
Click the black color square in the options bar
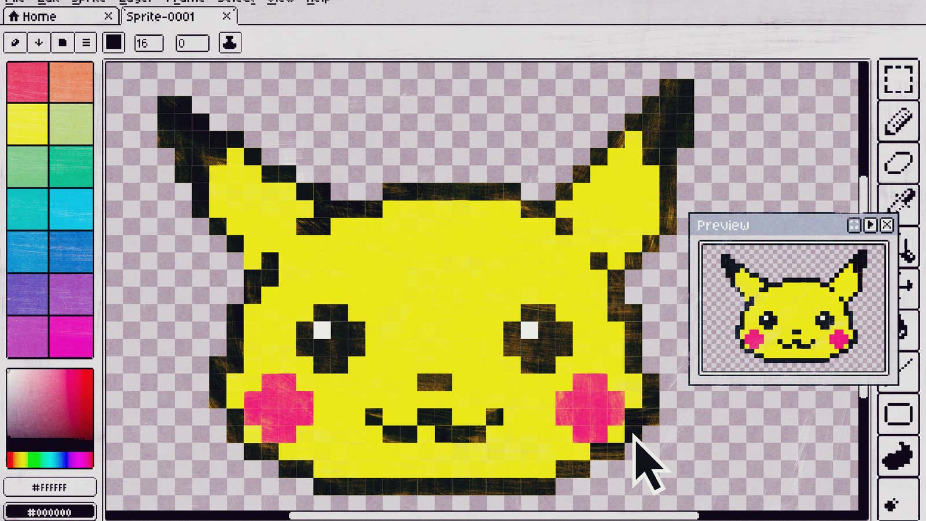click(x=113, y=43)
